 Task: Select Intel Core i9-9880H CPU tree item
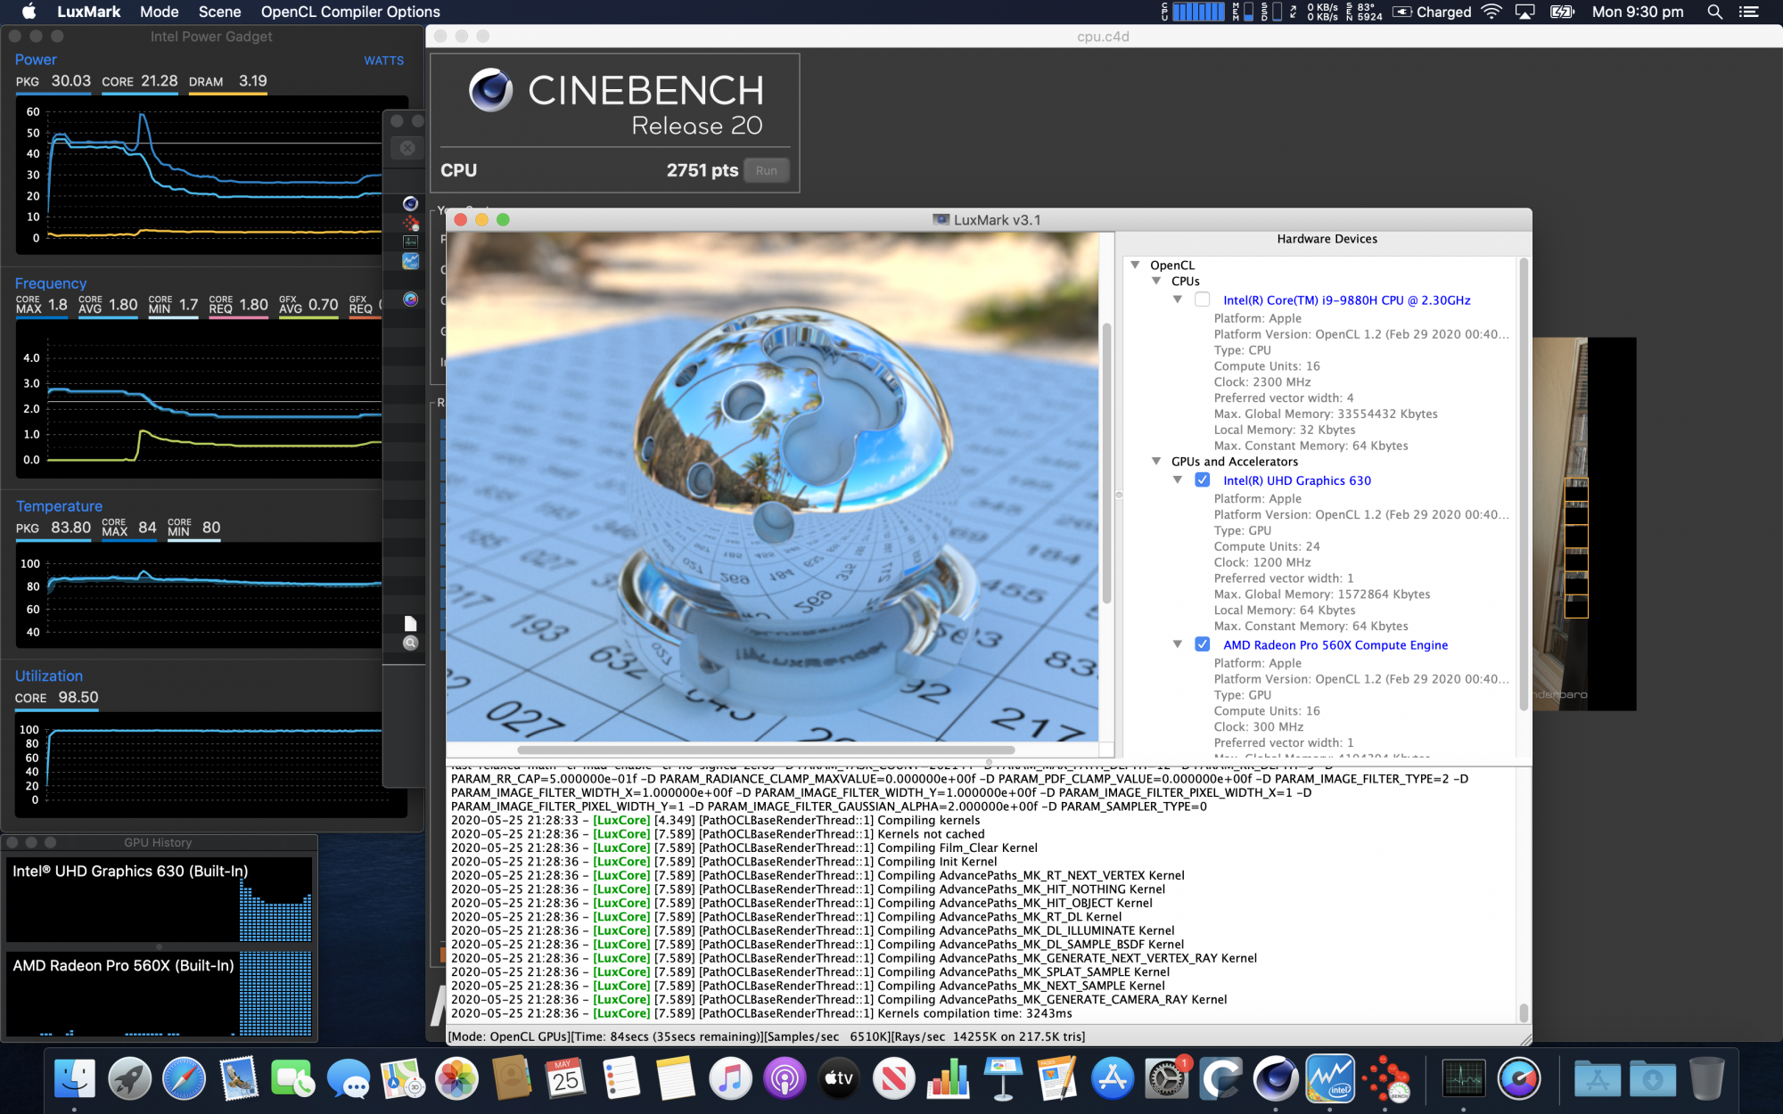click(x=1344, y=299)
